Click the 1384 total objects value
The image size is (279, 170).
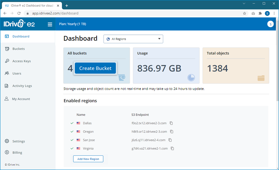point(217,68)
